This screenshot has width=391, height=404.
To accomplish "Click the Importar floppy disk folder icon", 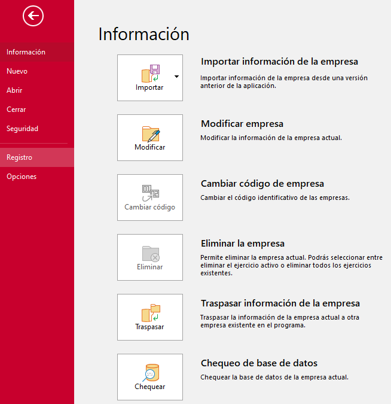I will click(x=150, y=72).
